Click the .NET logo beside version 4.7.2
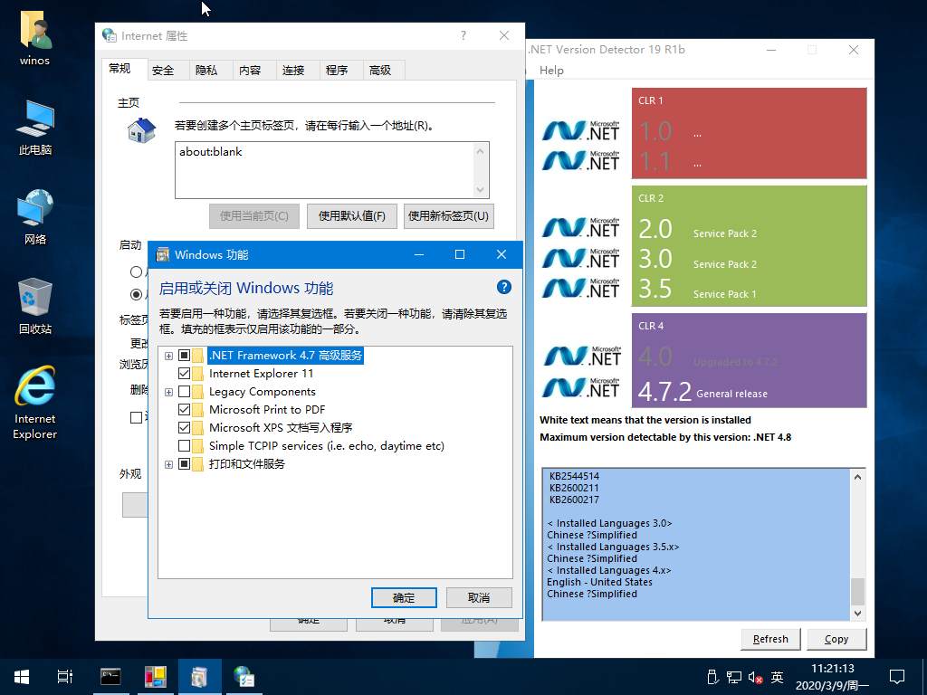Viewport: 927px width, 695px height. 581,388
